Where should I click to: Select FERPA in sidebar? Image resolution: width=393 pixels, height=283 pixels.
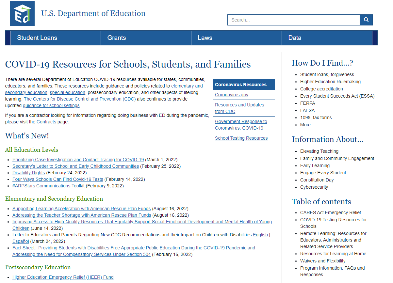(x=308, y=103)
